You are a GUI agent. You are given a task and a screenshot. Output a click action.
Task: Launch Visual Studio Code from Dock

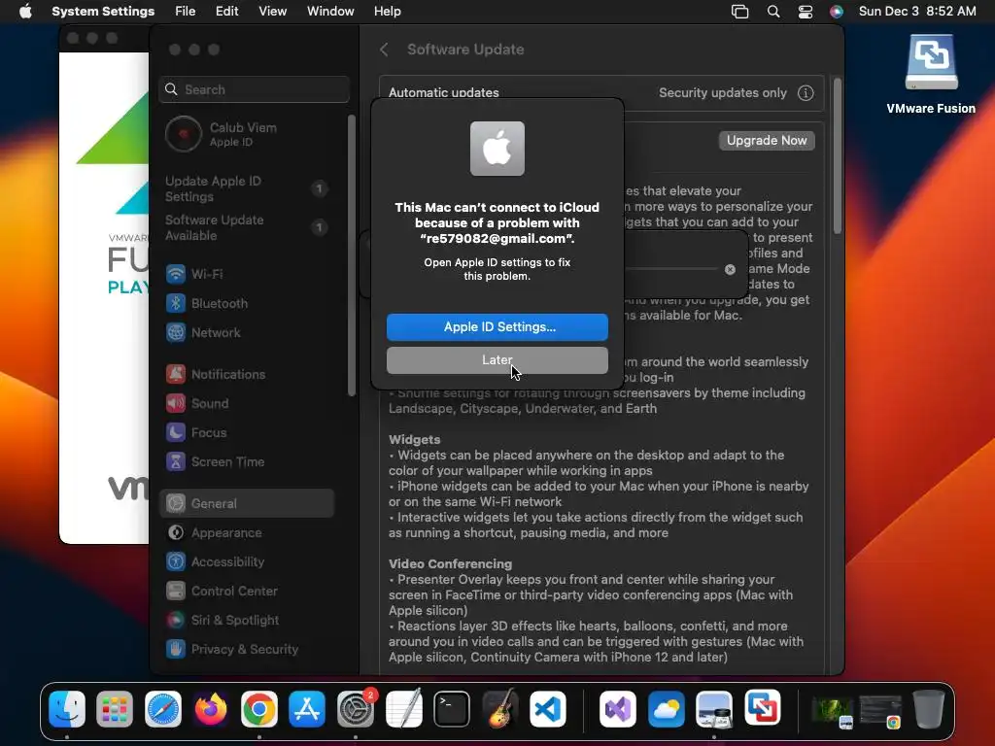[548, 708]
